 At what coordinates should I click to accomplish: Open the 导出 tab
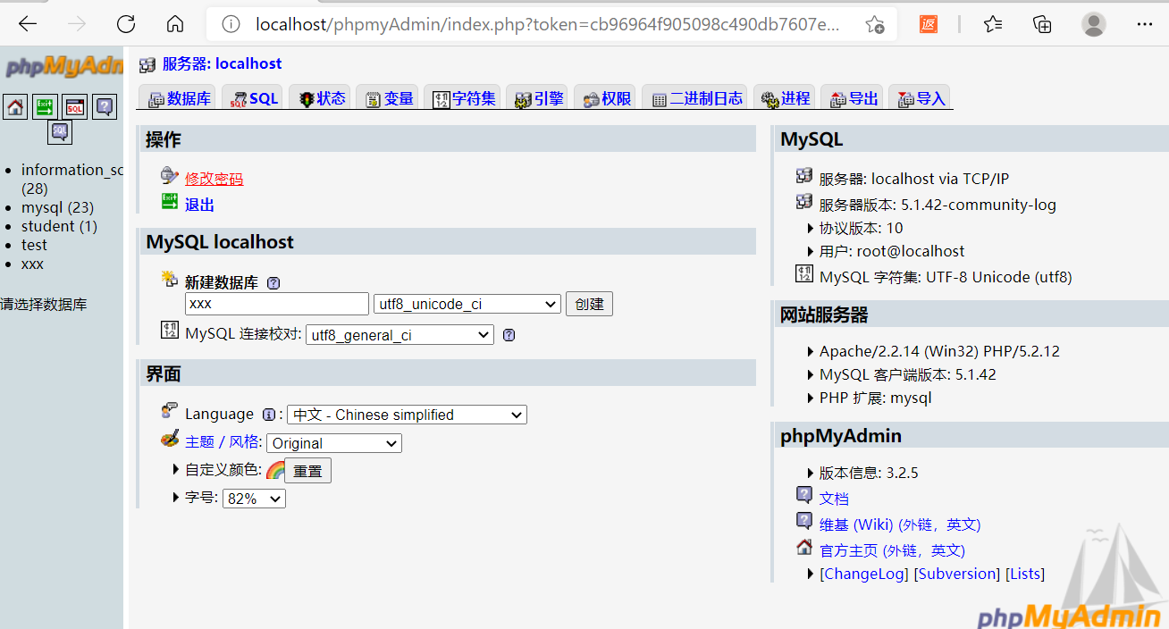[x=853, y=98]
